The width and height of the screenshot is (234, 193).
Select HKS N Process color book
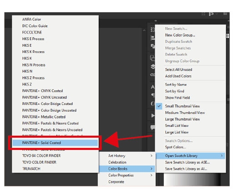[34, 65]
